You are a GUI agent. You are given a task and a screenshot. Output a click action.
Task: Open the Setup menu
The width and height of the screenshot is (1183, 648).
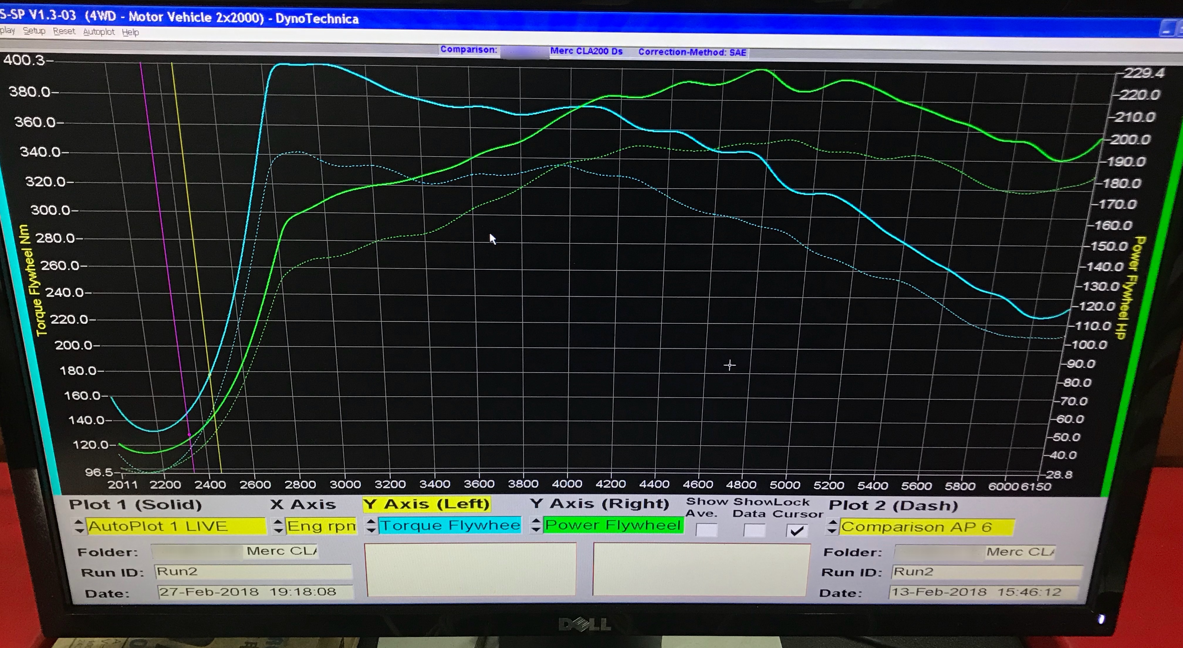[34, 31]
